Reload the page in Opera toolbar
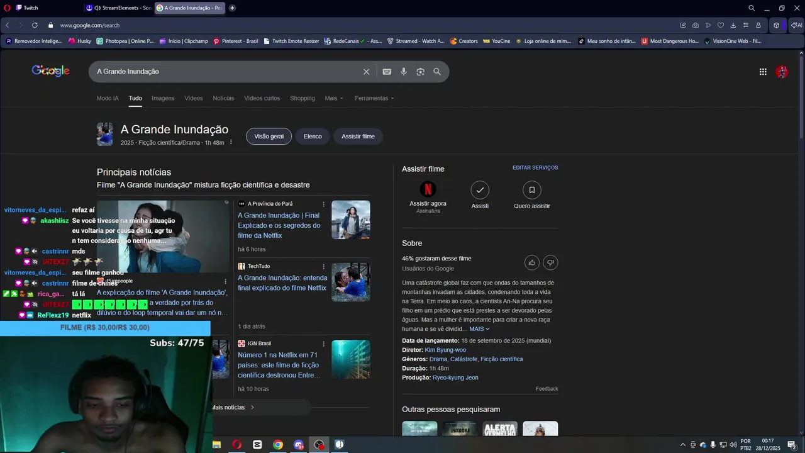 point(34,25)
